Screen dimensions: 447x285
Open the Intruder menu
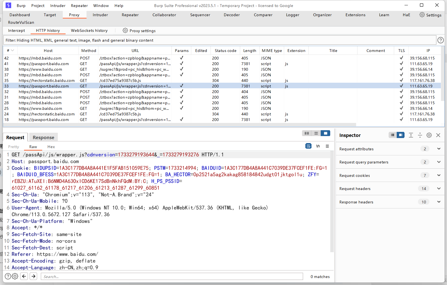coord(58,6)
